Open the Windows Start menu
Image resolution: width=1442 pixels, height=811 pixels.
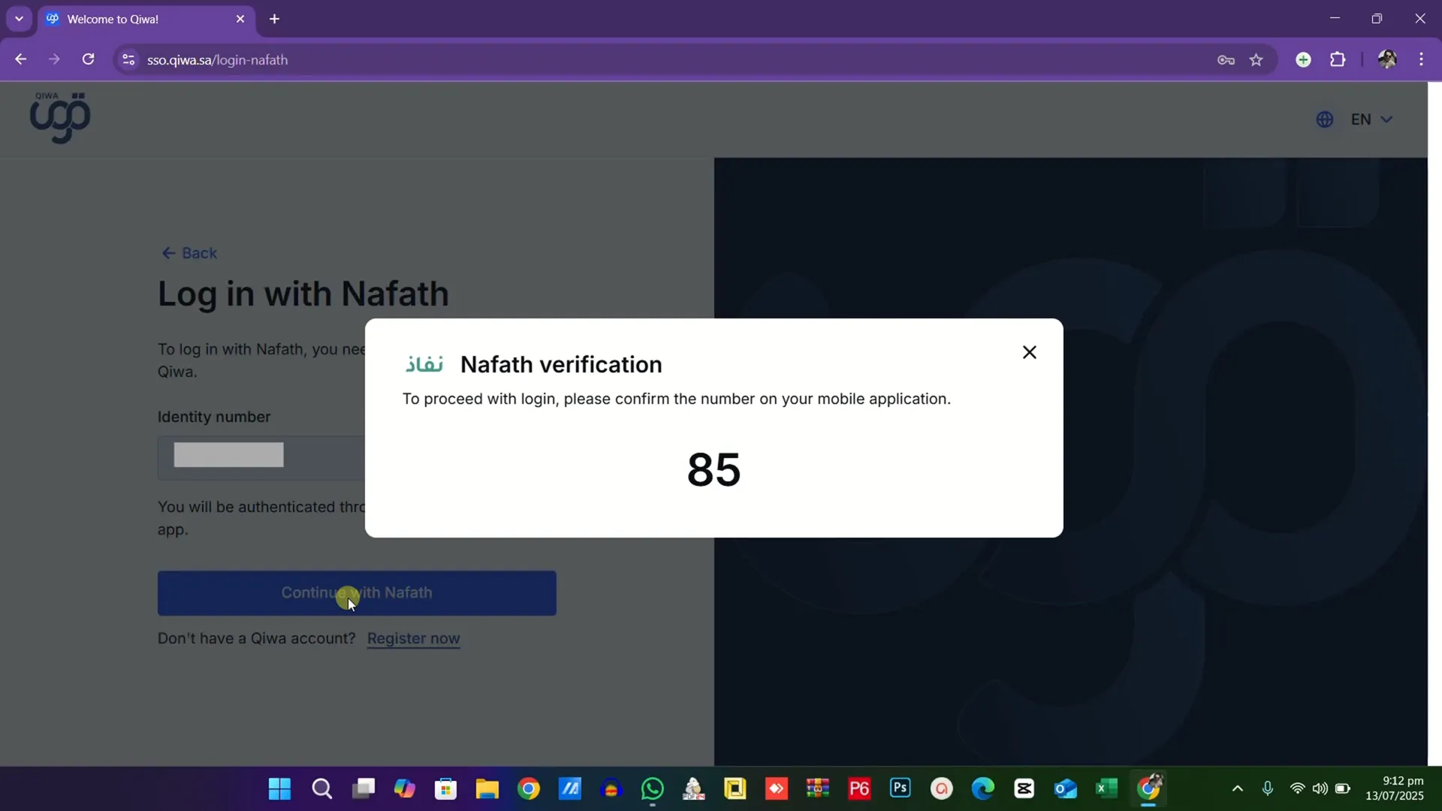pyautogui.click(x=279, y=788)
